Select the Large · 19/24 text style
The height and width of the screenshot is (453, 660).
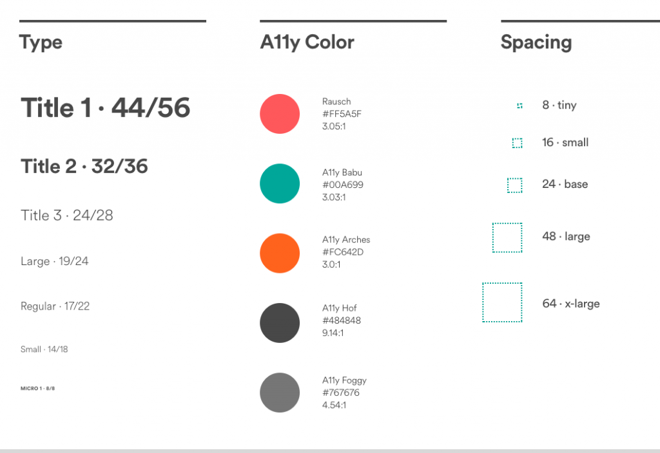coord(55,261)
